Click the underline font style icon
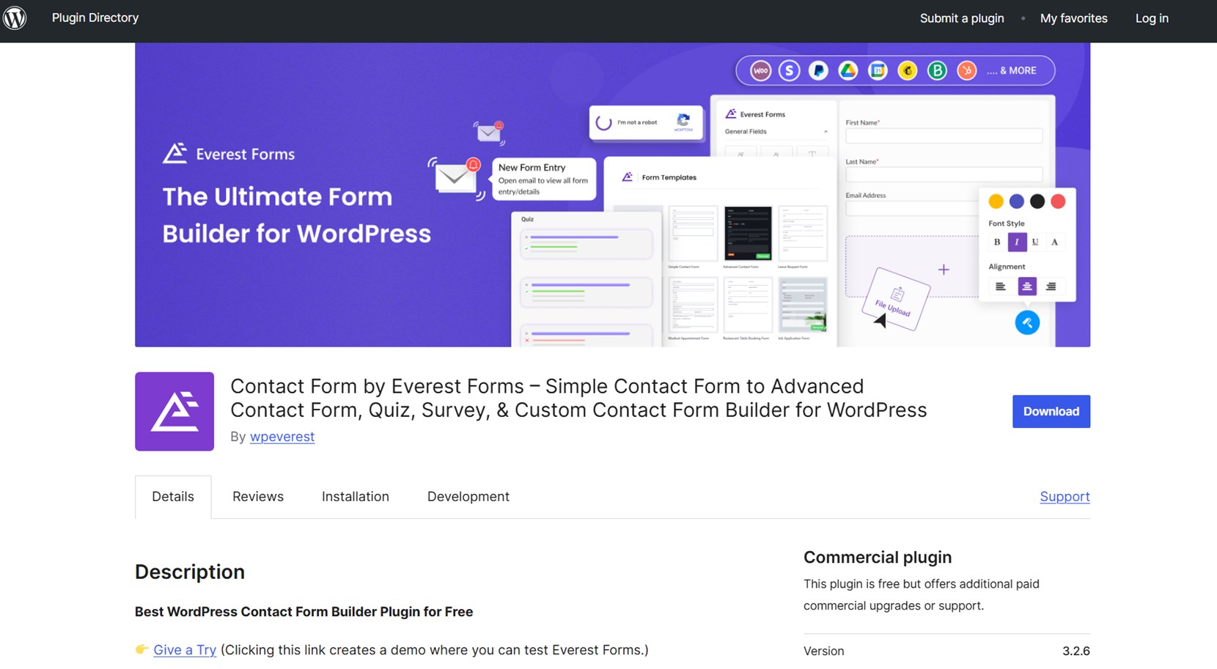The width and height of the screenshot is (1217, 669). click(1034, 242)
